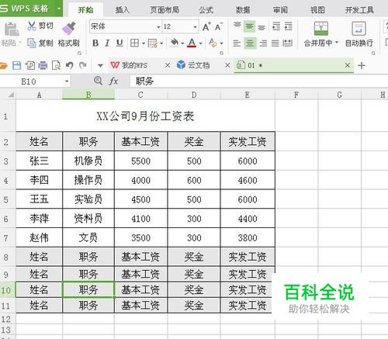Select cell containing 机修员

point(88,161)
